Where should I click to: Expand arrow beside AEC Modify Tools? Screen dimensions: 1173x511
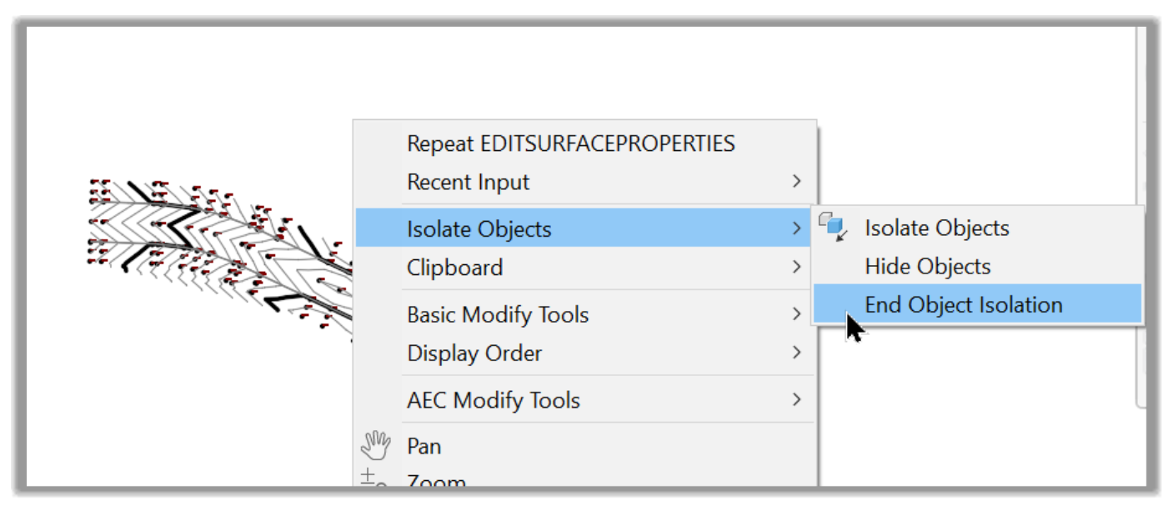797,399
